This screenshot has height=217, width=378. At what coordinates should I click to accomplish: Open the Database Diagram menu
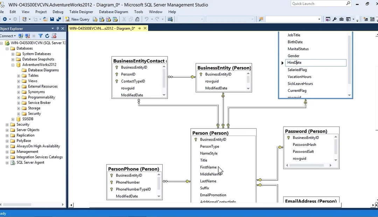point(113,12)
